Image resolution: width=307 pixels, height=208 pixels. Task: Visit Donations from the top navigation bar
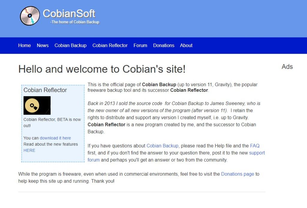pos(164,46)
